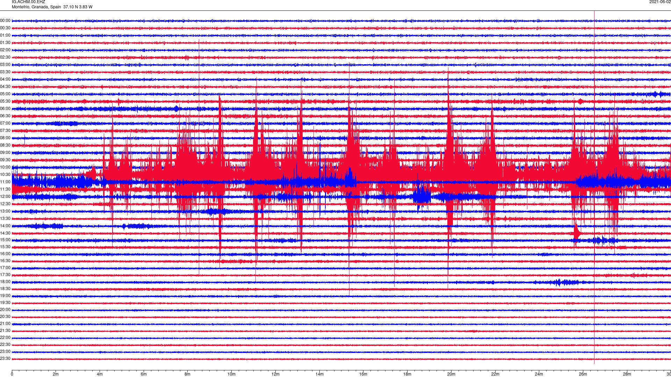Select the 01:00 trace time label
The width and height of the screenshot is (671, 377).
5,36
